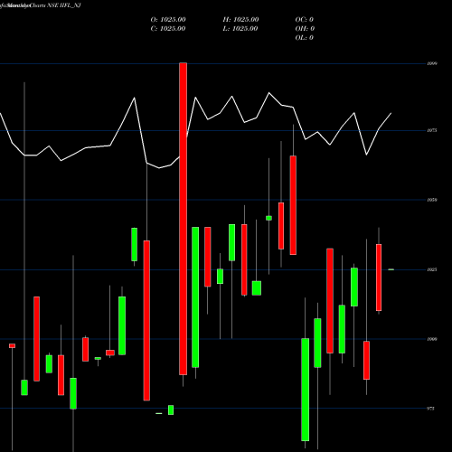Click the 'NSE IIFL_NI' chart title

(x=64, y=5)
